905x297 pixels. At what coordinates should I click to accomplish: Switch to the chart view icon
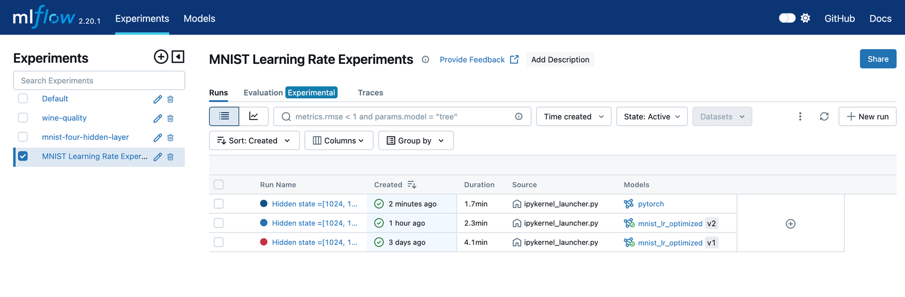coord(253,117)
